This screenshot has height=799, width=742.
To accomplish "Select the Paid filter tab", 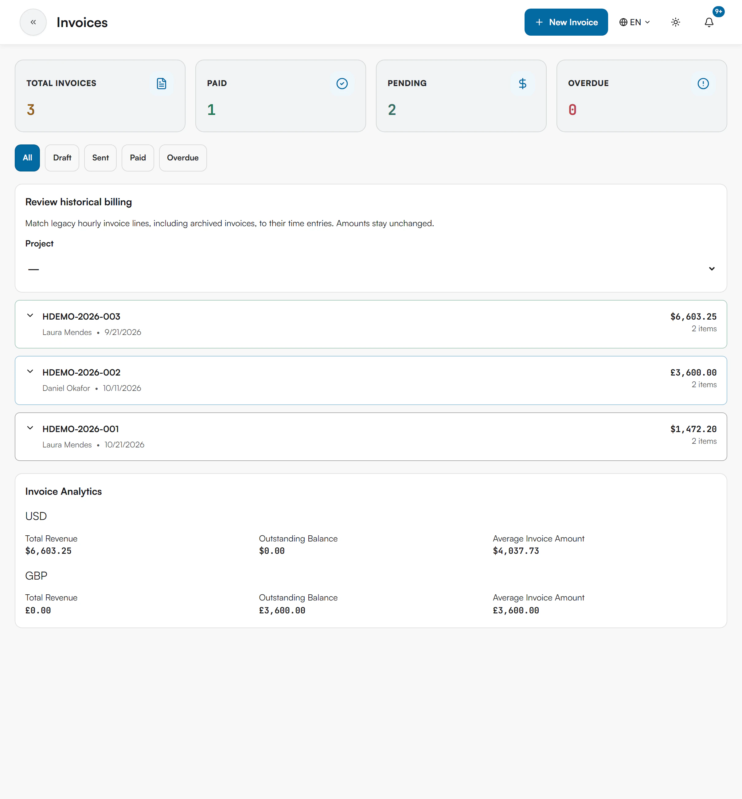I will coord(138,158).
